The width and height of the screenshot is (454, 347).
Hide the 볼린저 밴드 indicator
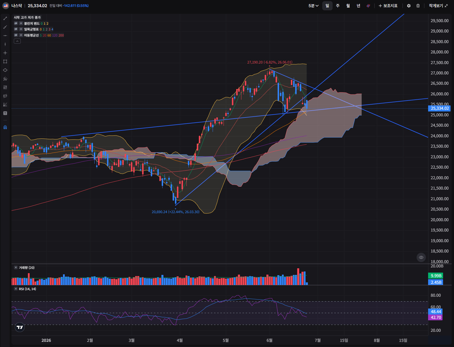[x=16, y=24]
